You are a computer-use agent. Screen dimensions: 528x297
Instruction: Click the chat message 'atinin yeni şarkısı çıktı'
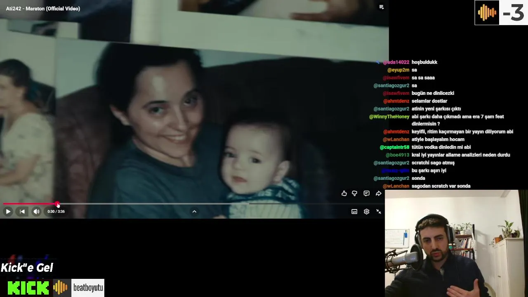436,109
